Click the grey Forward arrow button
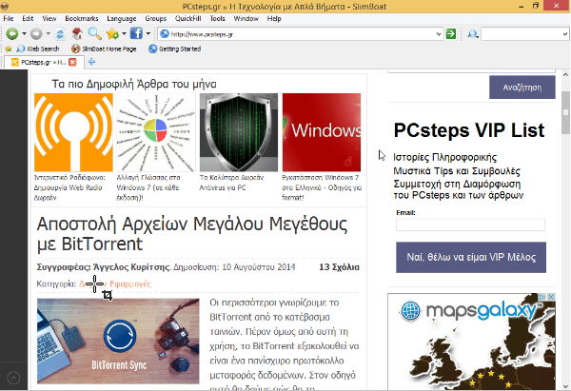571x391 pixels. coord(36,34)
